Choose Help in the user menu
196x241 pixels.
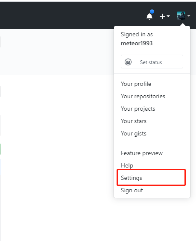pyautogui.click(x=127, y=165)
